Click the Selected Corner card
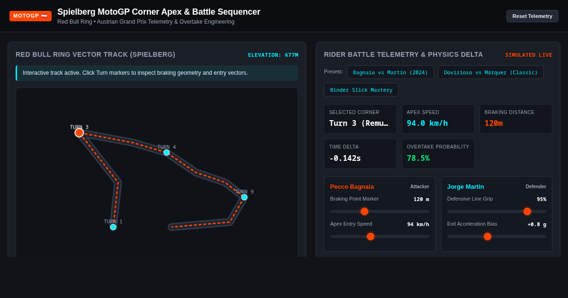 coord(360,119)
